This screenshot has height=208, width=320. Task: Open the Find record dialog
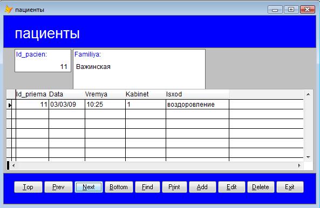point(147,187)
